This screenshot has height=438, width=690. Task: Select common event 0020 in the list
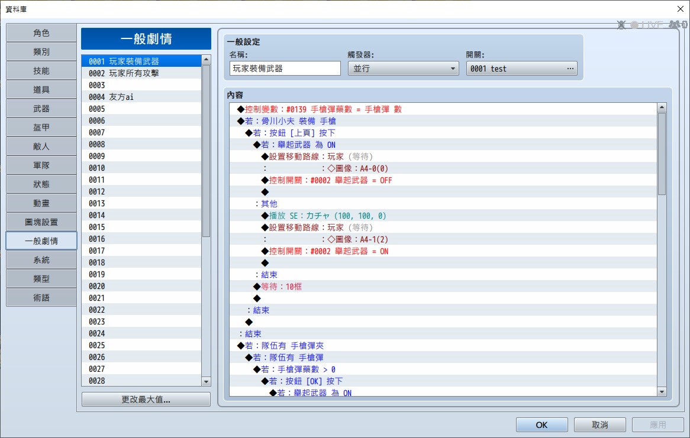[141, 286]
